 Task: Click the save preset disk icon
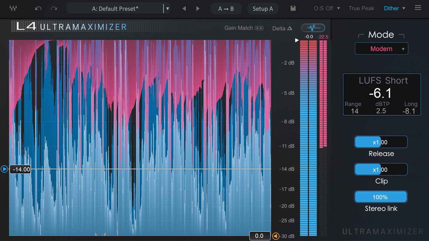pyautogui.click(x=293, y=8)
